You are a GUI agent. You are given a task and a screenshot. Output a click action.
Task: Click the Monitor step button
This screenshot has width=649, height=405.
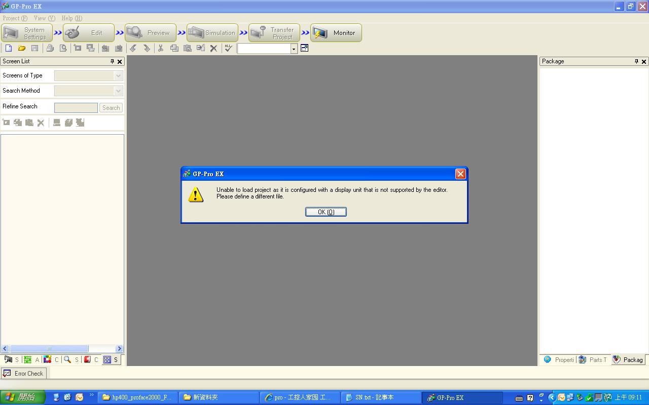336,33
